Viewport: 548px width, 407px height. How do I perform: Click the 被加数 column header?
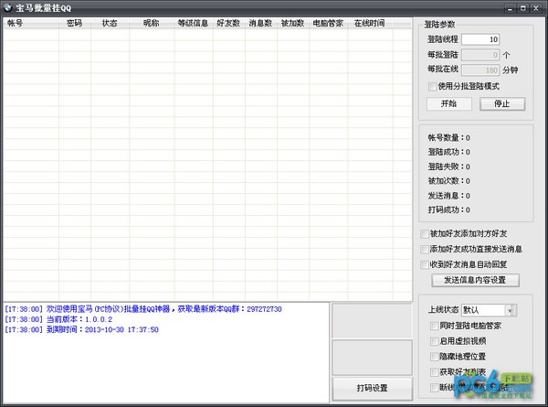293,23
